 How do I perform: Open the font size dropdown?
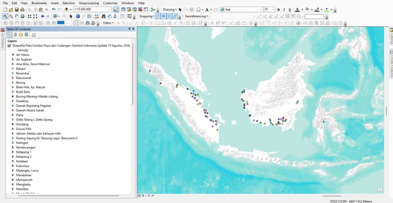coord(273,10)
